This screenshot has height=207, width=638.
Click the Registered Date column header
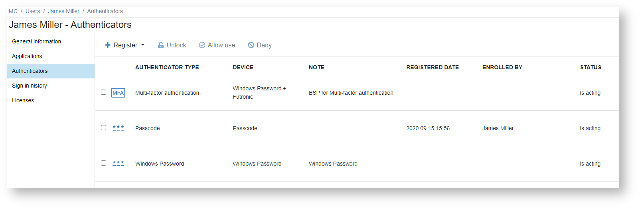433,67
